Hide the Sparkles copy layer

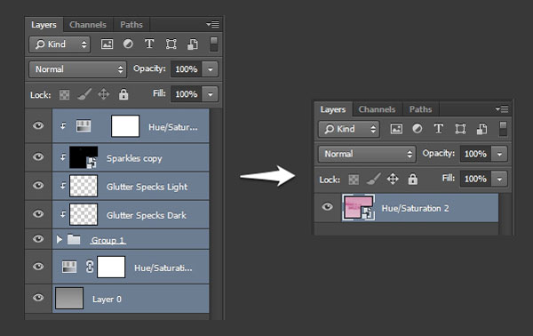38,156
